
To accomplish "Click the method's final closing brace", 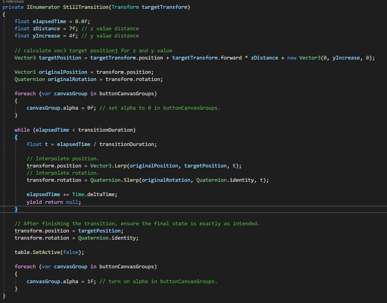I will point(4,296).
